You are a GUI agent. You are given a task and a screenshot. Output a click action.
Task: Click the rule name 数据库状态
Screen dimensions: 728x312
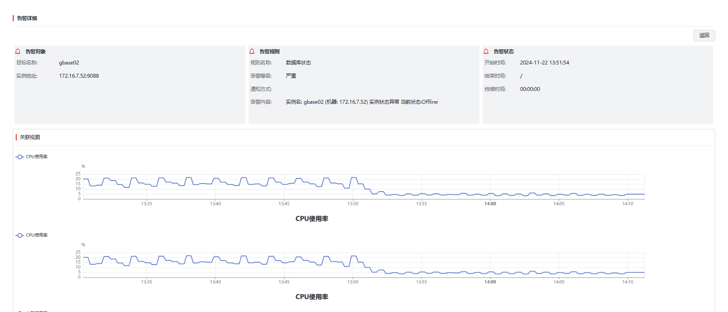pos(298,63)
